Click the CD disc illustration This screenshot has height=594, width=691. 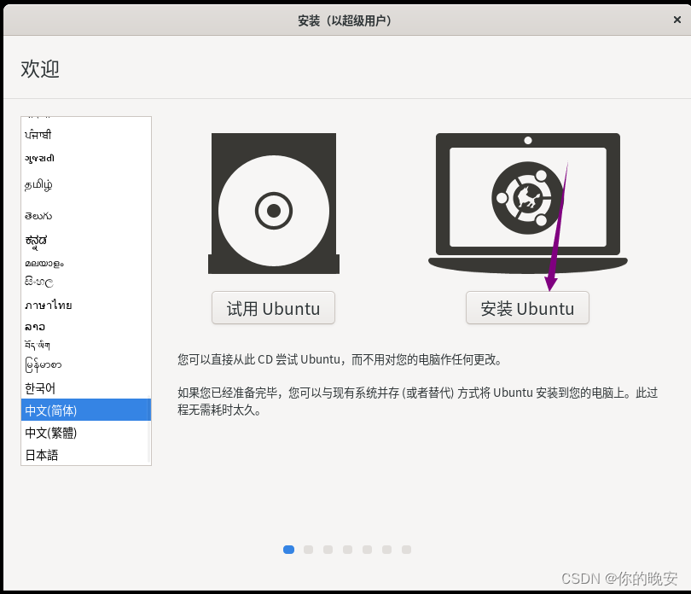(274, 203)
